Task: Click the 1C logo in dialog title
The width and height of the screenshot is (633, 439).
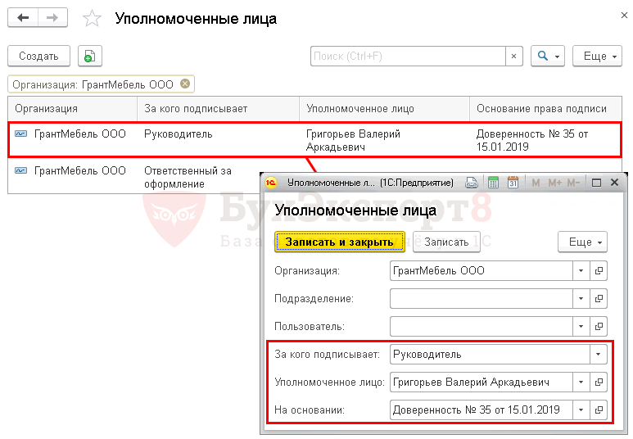Action: coord(271,183)
